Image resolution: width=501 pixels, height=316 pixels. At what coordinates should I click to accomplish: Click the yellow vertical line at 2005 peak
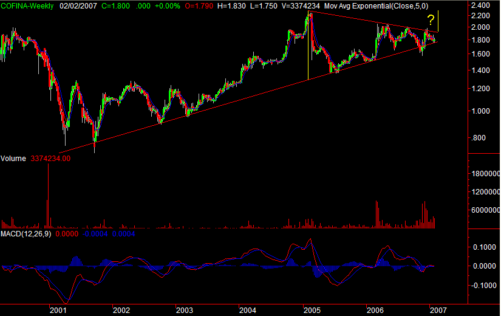tap(308, 46)
